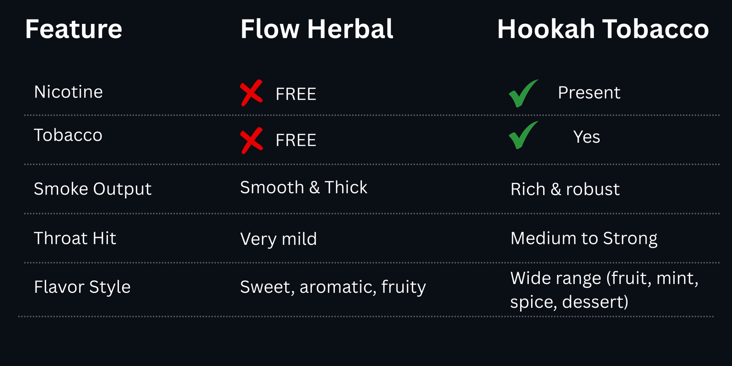The height and width of the screenshot is (366, 732).
Task: Select the Hookah Tobacco column header
Action: point(603,29)
